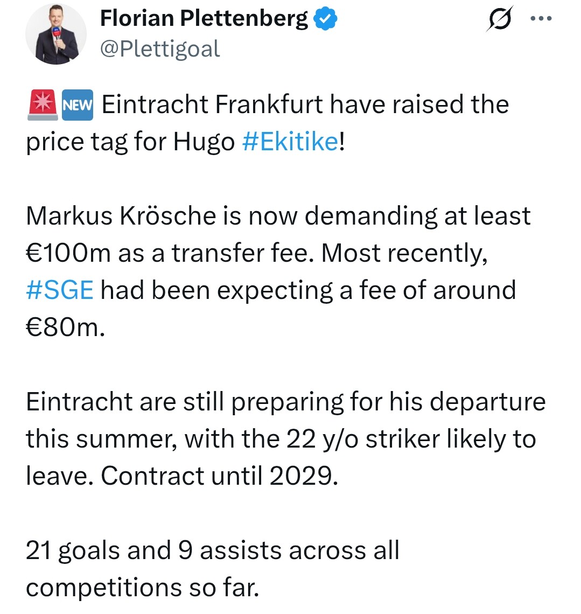581x614 pixels.
Task: Click the Florian Plettenberg display name
Action: click(x=204, y=18)
